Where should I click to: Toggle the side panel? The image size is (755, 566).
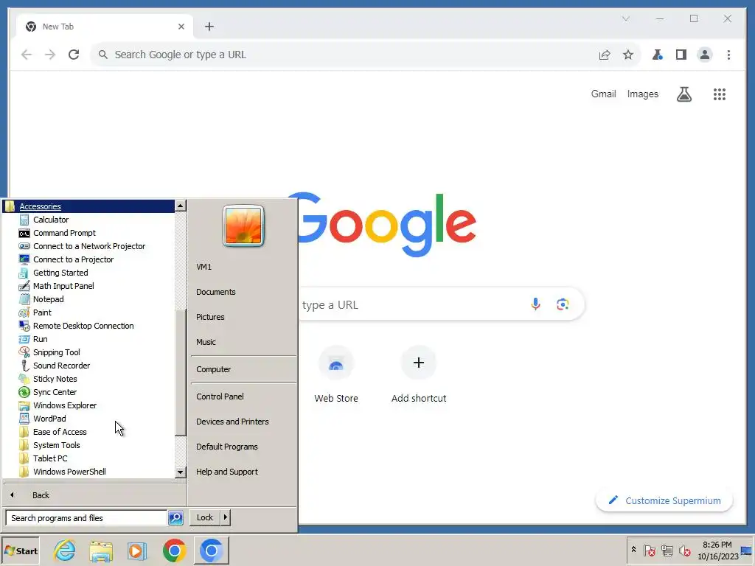[681, 55]
